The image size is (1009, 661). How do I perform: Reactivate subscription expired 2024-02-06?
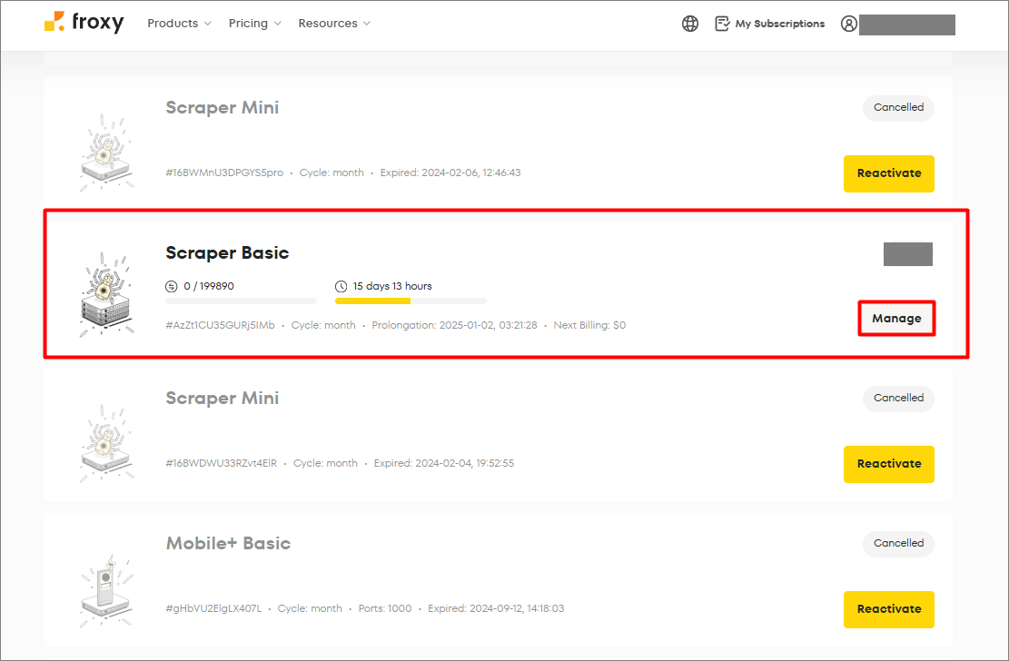point(889,173)
